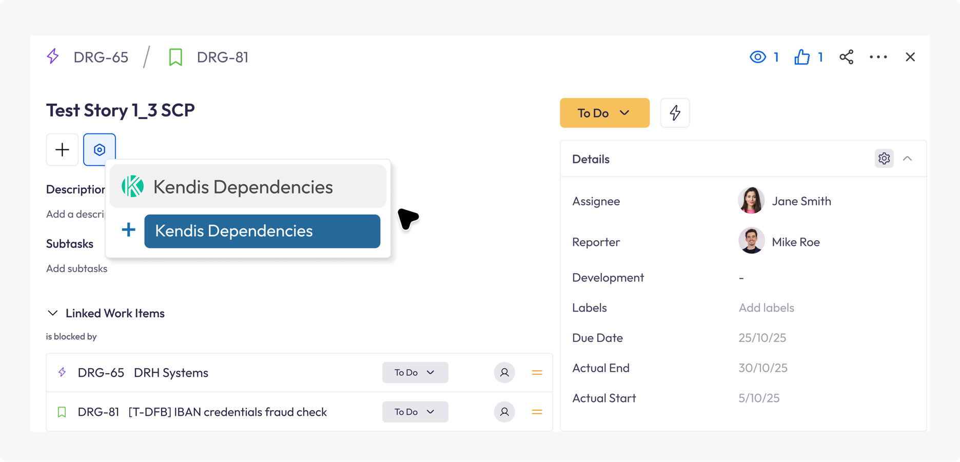Toggle the thumbs up like on this story

point(801,57)
